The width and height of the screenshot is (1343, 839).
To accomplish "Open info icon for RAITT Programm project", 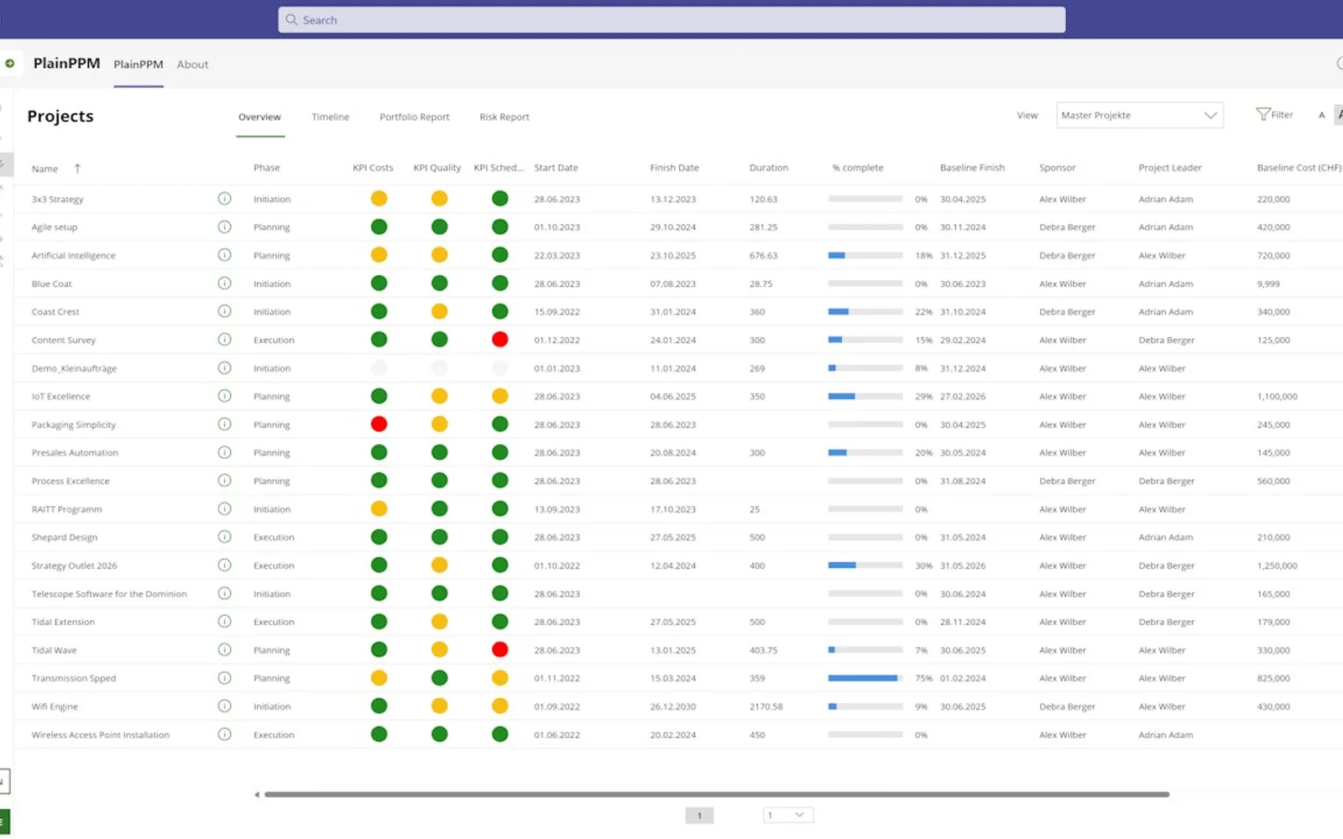I will 224,508.
